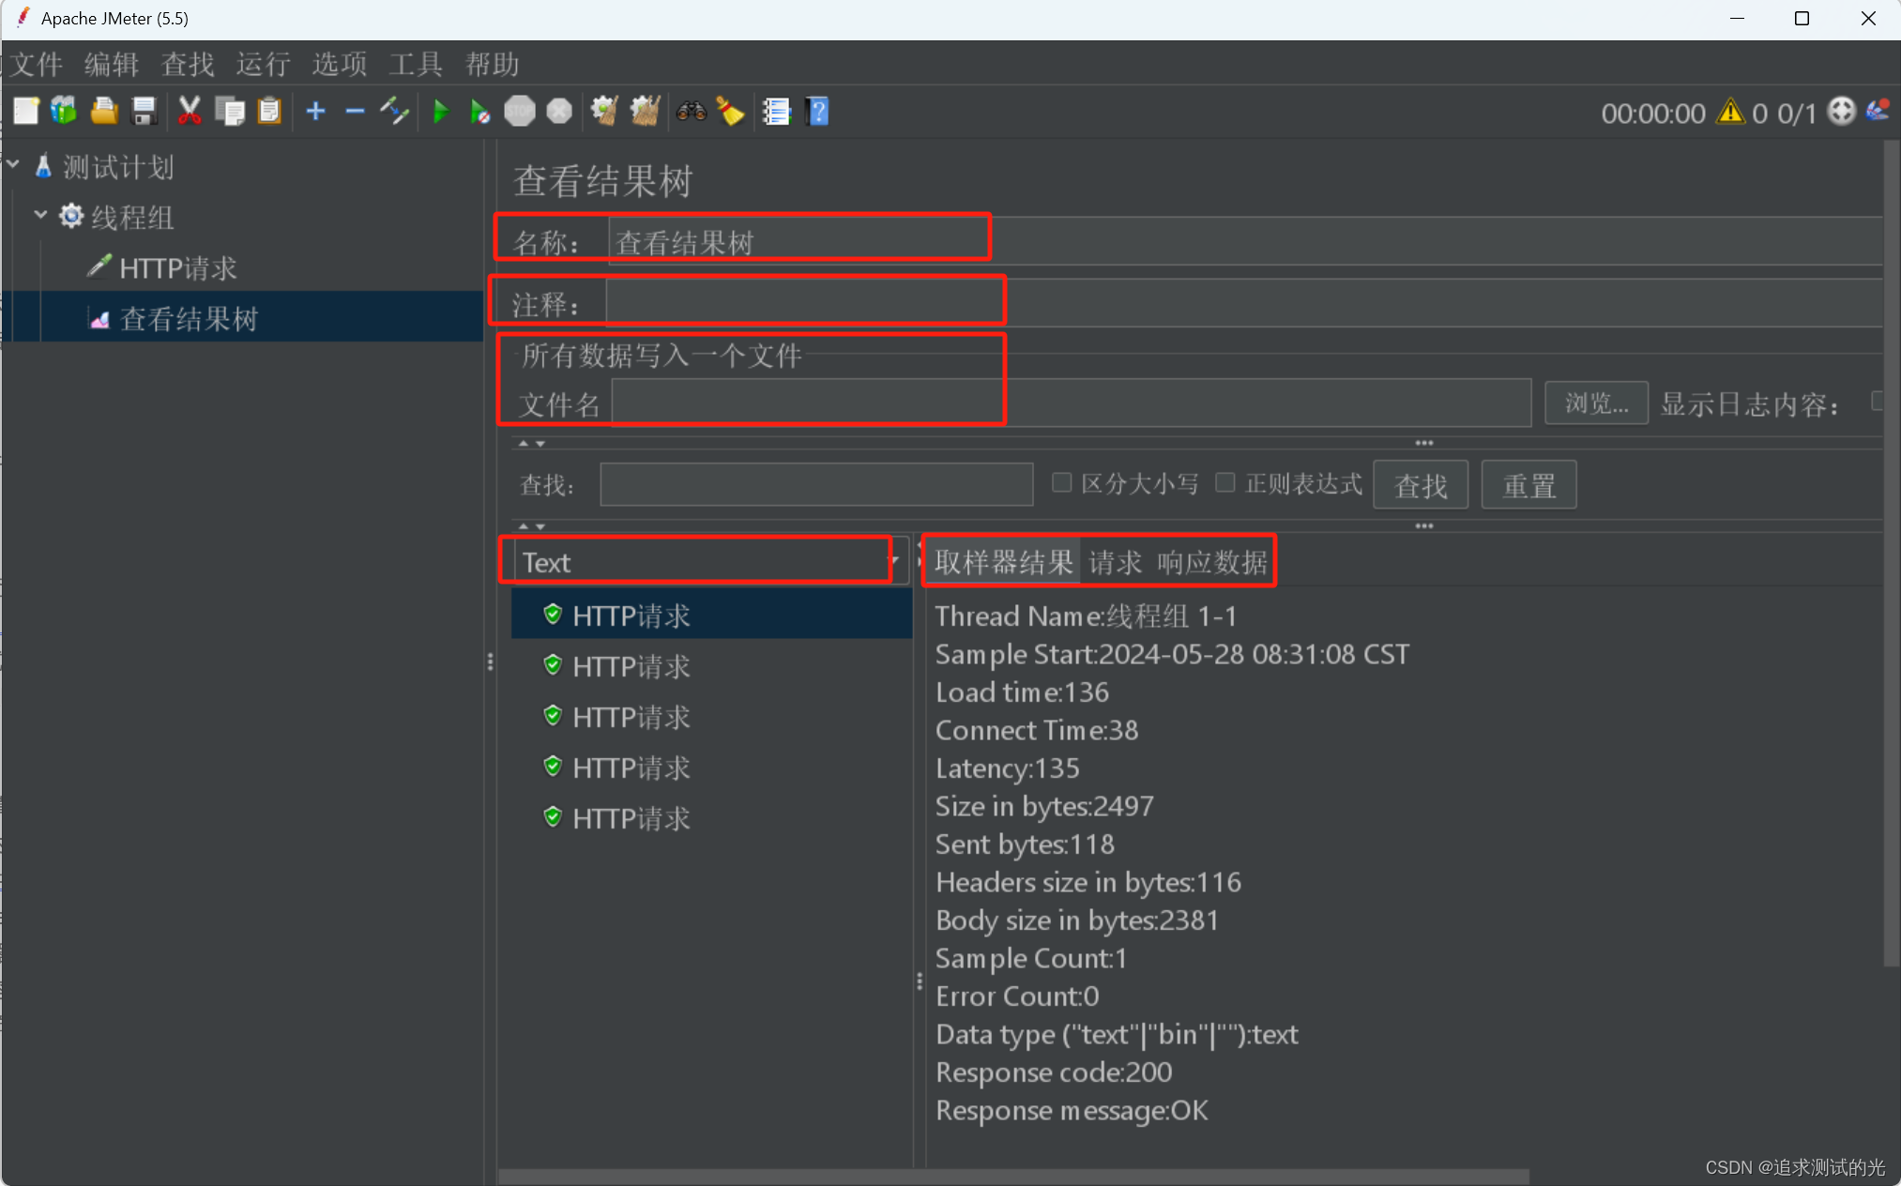Click the Save floppy disk icon

click(x=144, y=112)
